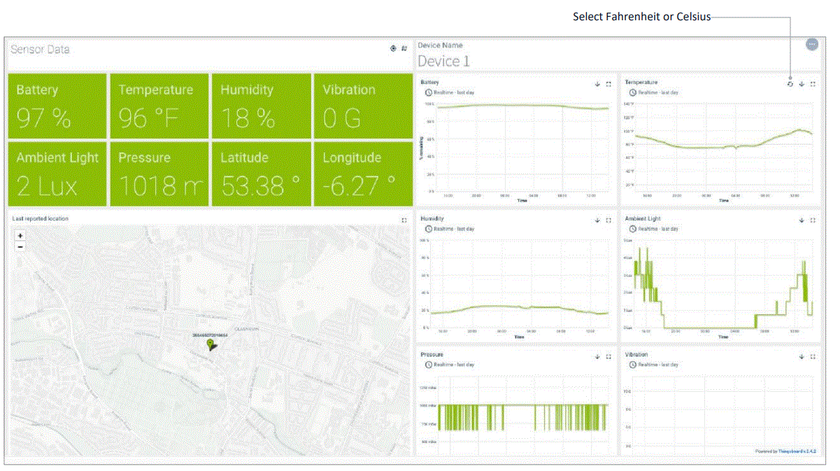Download the Humidity chart data
This screenshot has width=840, height=471.
click(597, 220)
